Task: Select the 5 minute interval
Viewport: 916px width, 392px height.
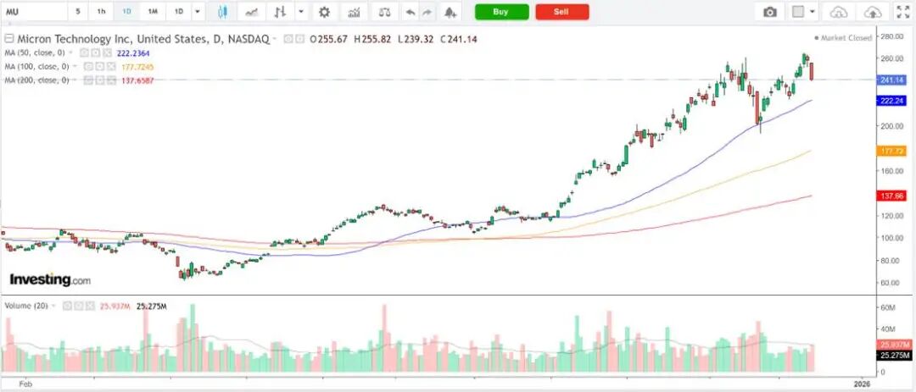Action: pos(78,12)
